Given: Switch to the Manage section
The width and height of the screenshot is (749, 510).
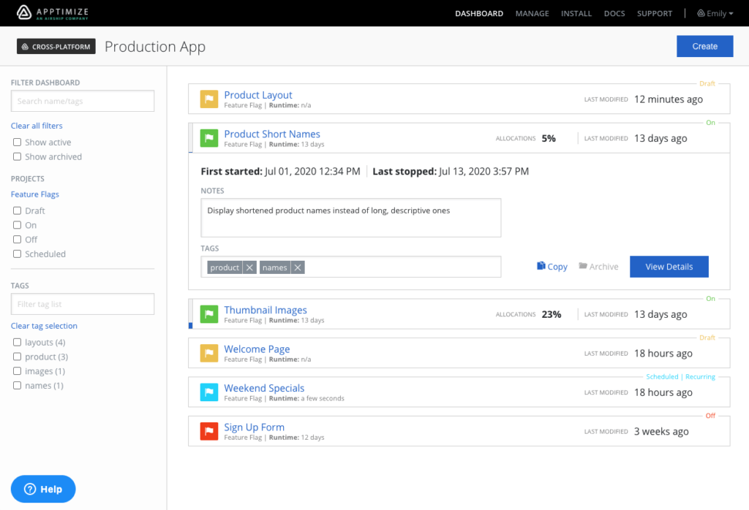Looking at the screenshot, I should point(532,13).
